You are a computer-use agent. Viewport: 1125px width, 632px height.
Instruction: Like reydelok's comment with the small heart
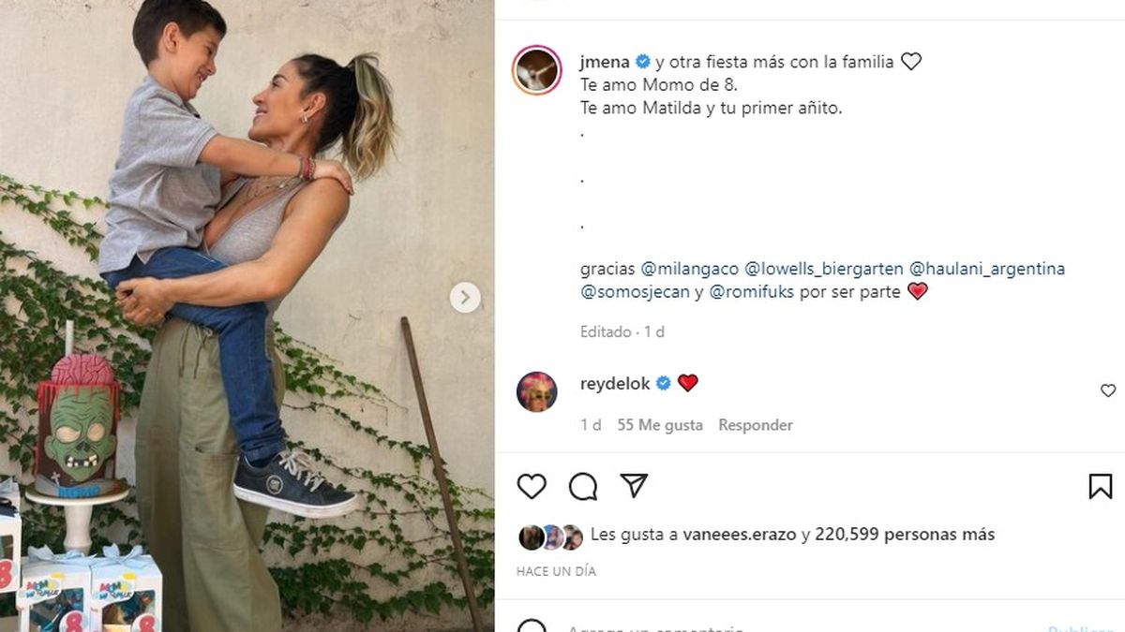click(x=1108, y=390)
